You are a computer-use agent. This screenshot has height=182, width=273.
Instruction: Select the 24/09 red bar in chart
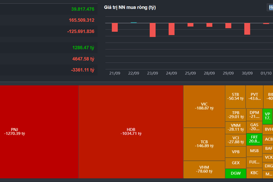tap(171, 29)
